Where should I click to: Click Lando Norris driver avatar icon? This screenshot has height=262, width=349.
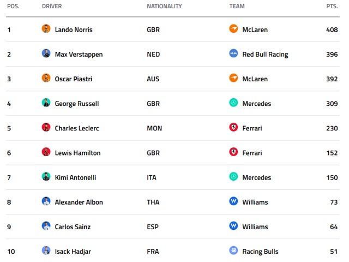point(46,29)
